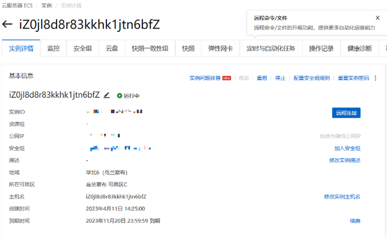The width and height of the screenshot is (387, 236).
Task: Click the 远程连接 button
Action: click(x=346, y=113)
